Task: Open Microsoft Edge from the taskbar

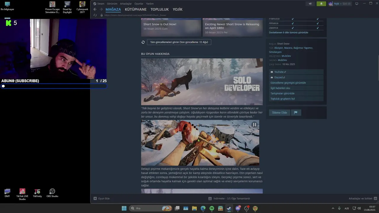Action: [203, 208]
